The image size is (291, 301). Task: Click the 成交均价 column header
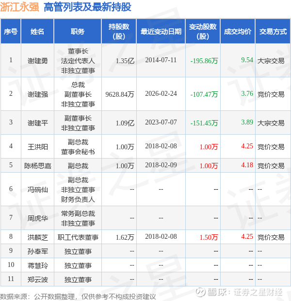[238, 31]
